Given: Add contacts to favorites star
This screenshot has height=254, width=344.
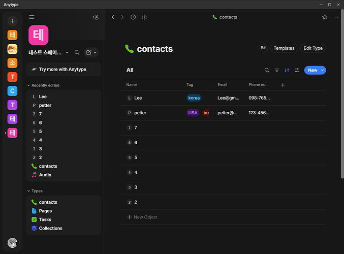Looking at the screenshot, I should pos(325,17).
